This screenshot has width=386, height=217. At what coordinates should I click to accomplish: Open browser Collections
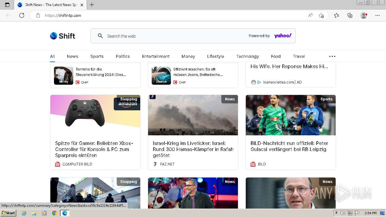point(350,15)
